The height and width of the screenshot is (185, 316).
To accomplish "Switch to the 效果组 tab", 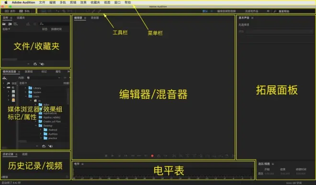I will pos(29,71).
